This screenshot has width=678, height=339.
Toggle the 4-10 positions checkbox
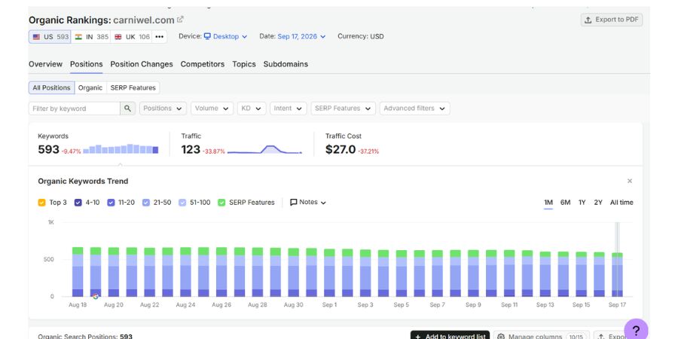pyautogui.click(x=78, y=203)
